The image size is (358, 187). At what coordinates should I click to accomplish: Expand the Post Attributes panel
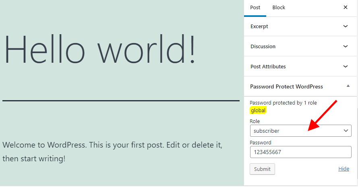tap(300, 66)
